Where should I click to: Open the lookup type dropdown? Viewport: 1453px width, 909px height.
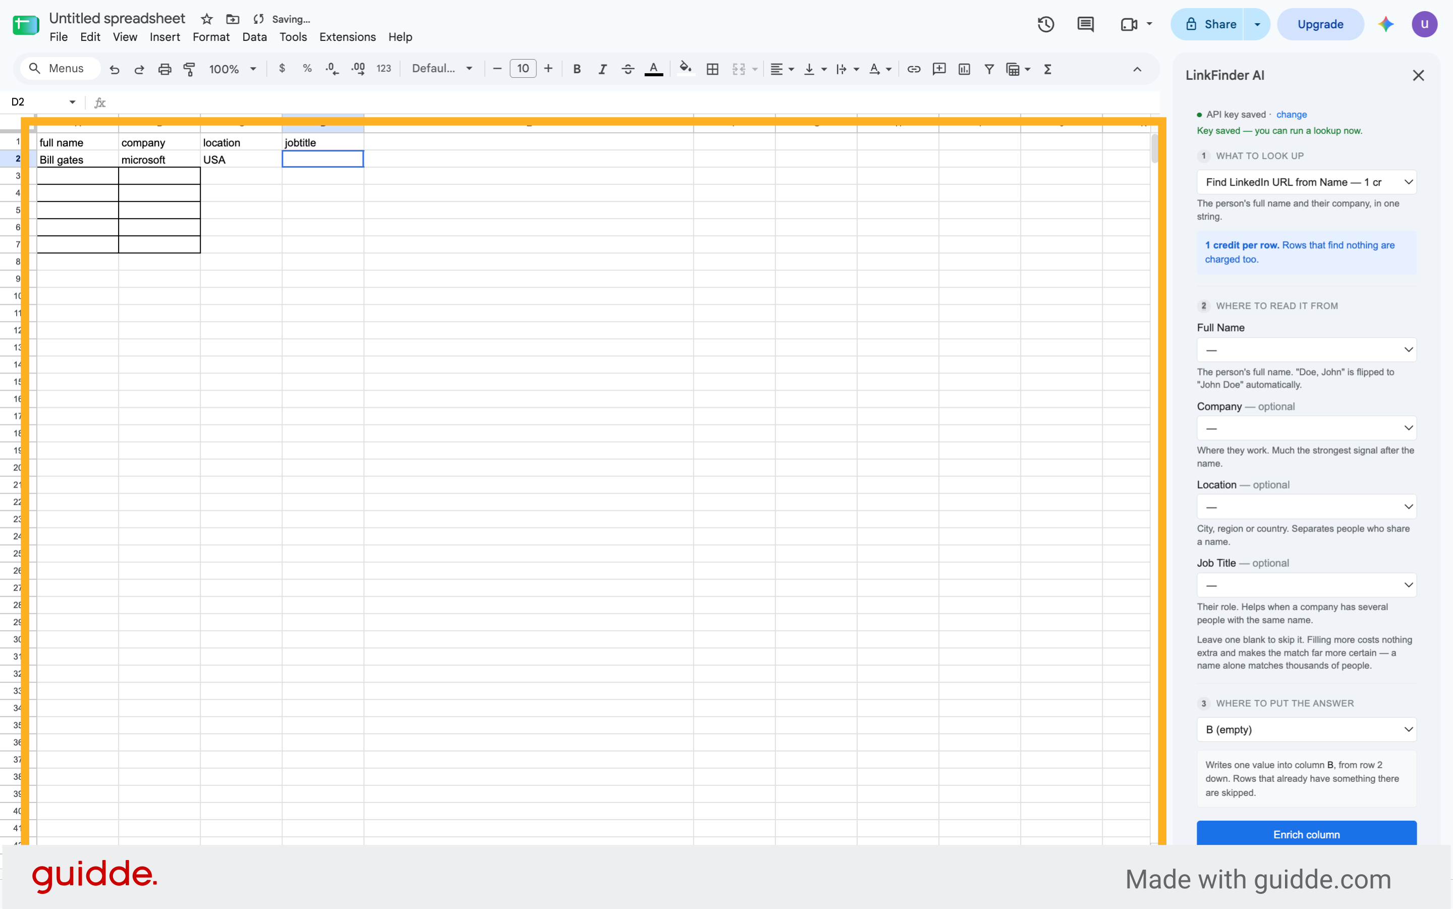pos(1306,182)
